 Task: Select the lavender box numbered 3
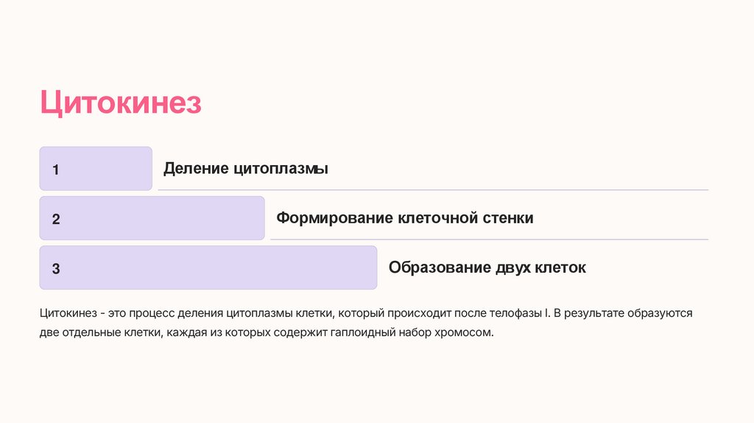[x=208, y=268]
